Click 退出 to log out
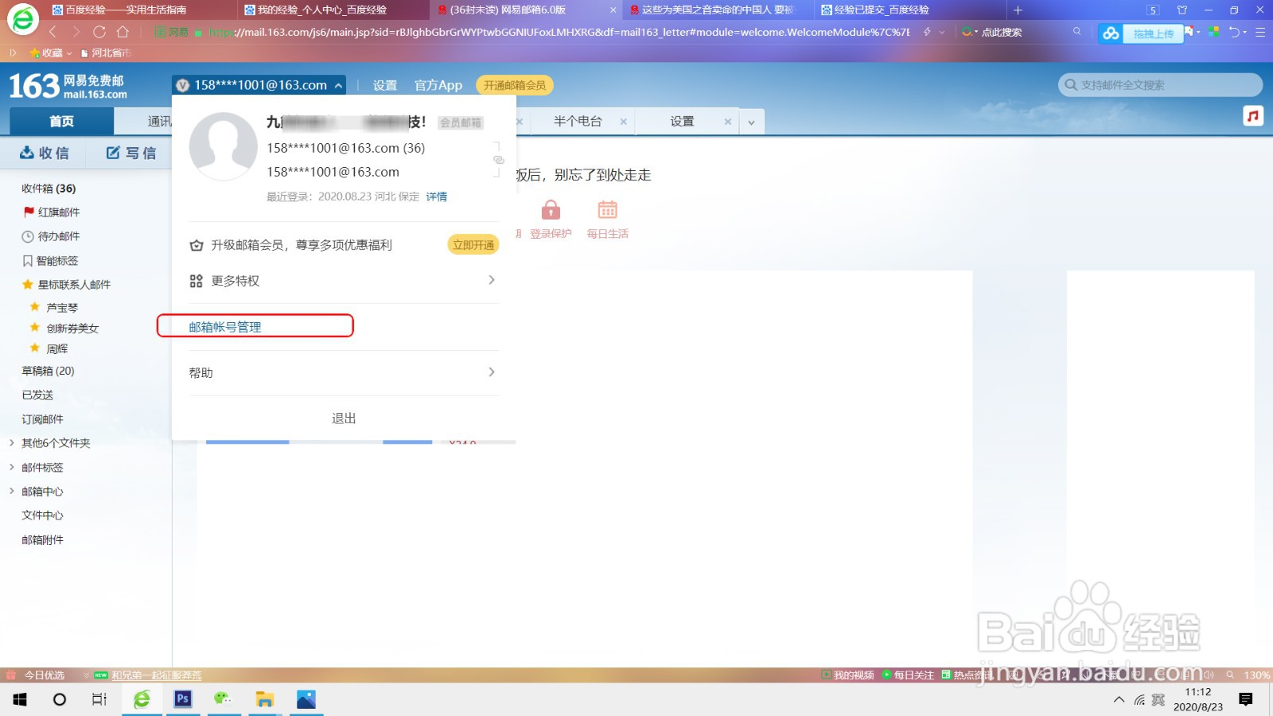Screen dimensions: 1273x716 point(344,418)
